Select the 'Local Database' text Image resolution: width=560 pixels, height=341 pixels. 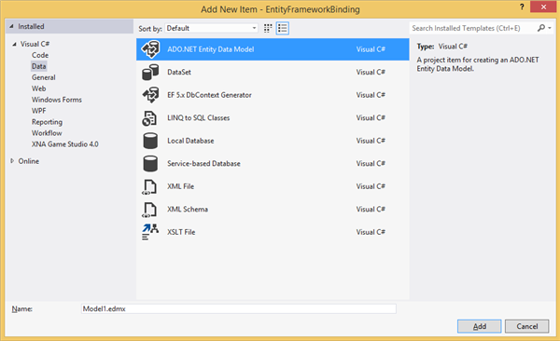[x=190, y=141]
